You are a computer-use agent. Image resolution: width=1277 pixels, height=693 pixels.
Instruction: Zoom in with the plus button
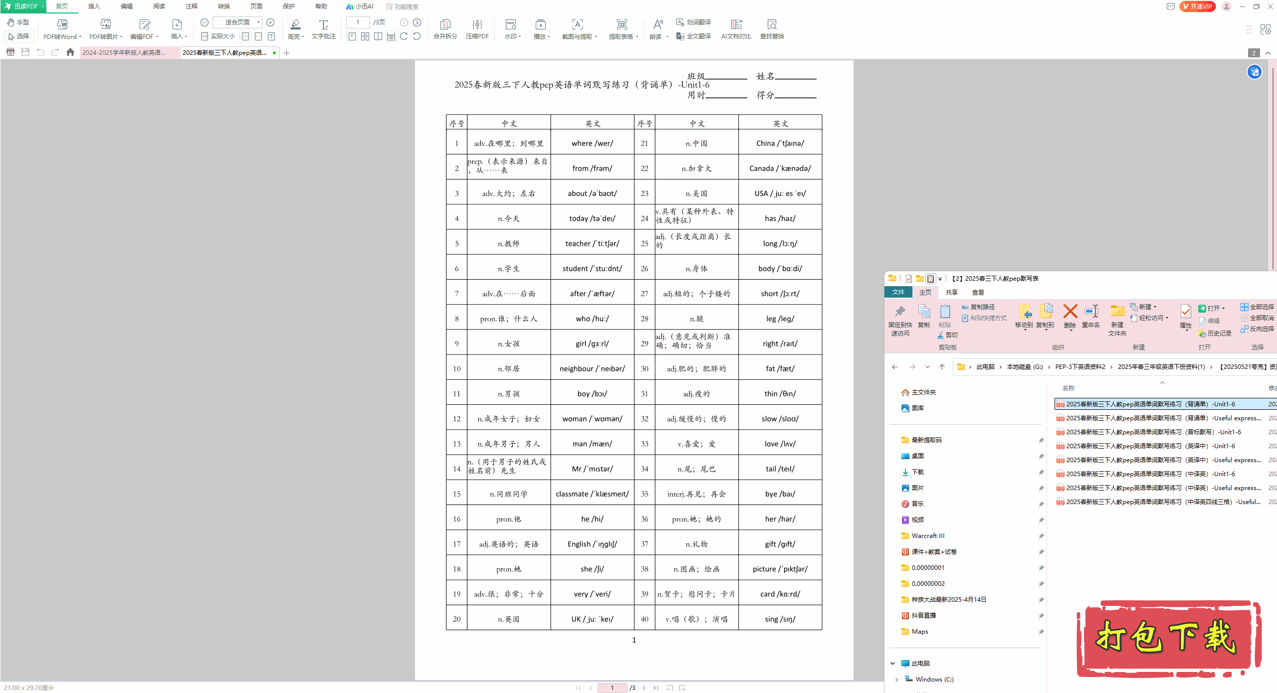[x=270, y=22]
